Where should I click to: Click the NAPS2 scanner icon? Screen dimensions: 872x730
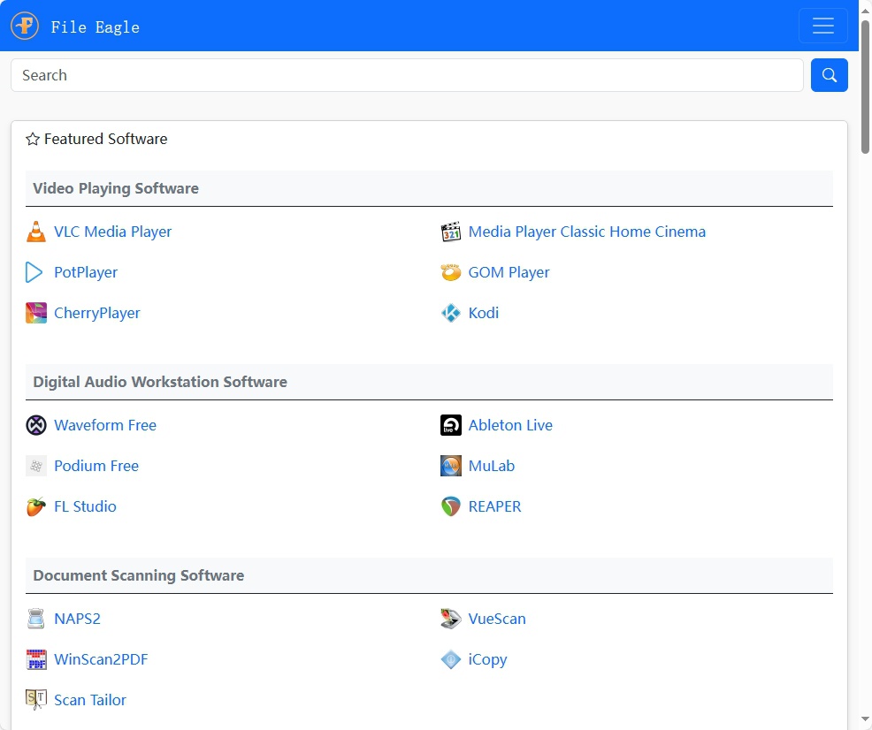(x=35, y=619)
